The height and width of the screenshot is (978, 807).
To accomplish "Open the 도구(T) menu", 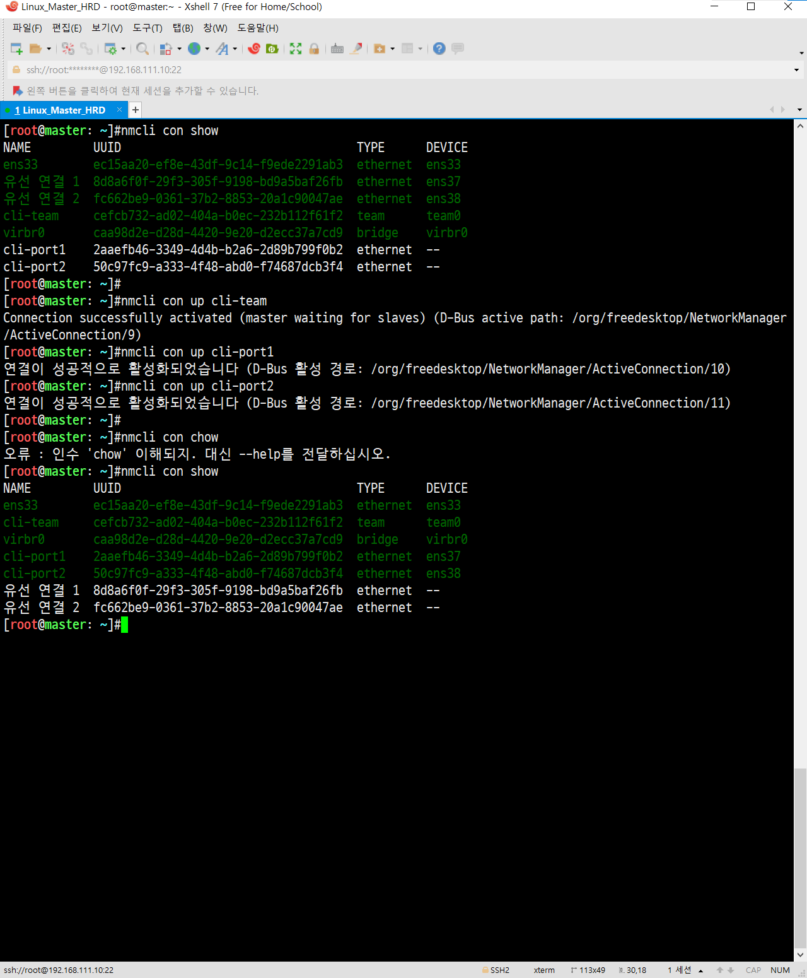I will (x=148, y=28).
